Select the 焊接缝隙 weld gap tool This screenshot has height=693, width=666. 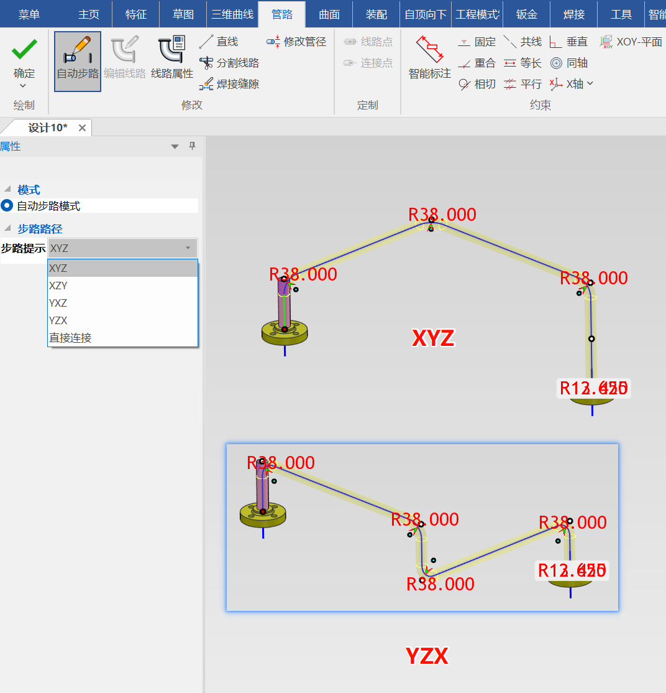pos(229,84)
